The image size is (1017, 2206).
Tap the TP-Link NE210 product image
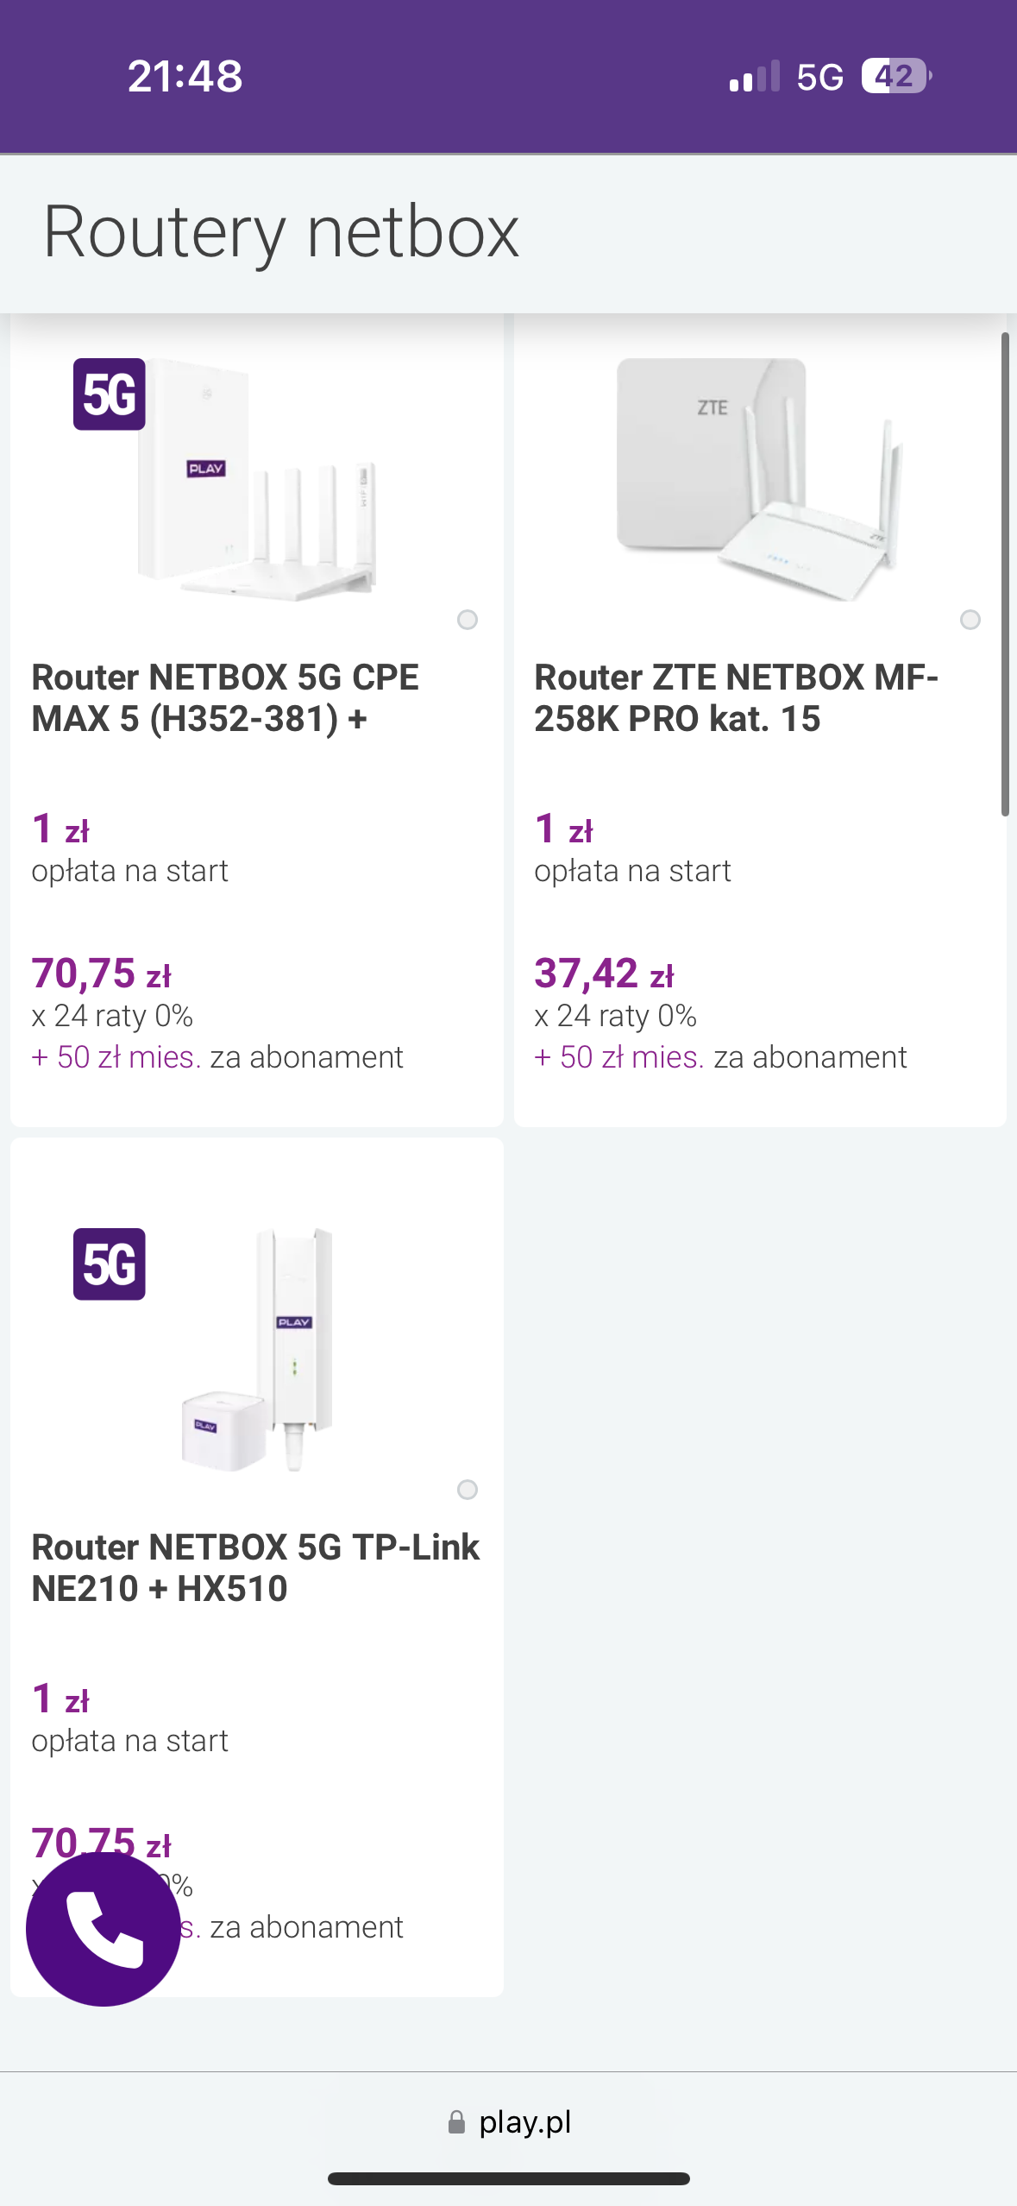(x=259, y=1351)
